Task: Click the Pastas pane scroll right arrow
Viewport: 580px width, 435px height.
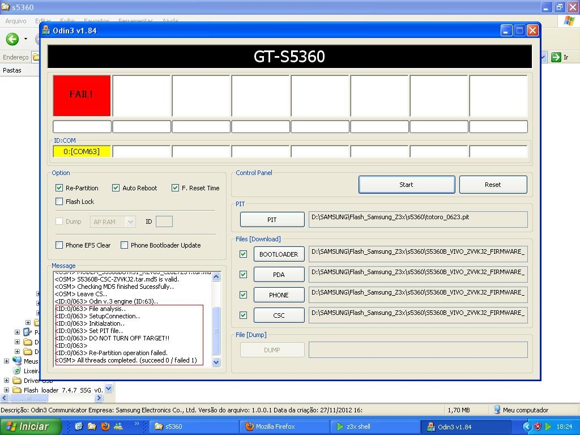Action: (x=99, y=398)
